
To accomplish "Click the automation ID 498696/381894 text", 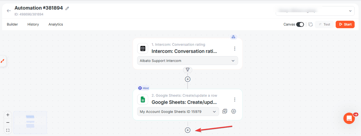I will tap(29, 14).
